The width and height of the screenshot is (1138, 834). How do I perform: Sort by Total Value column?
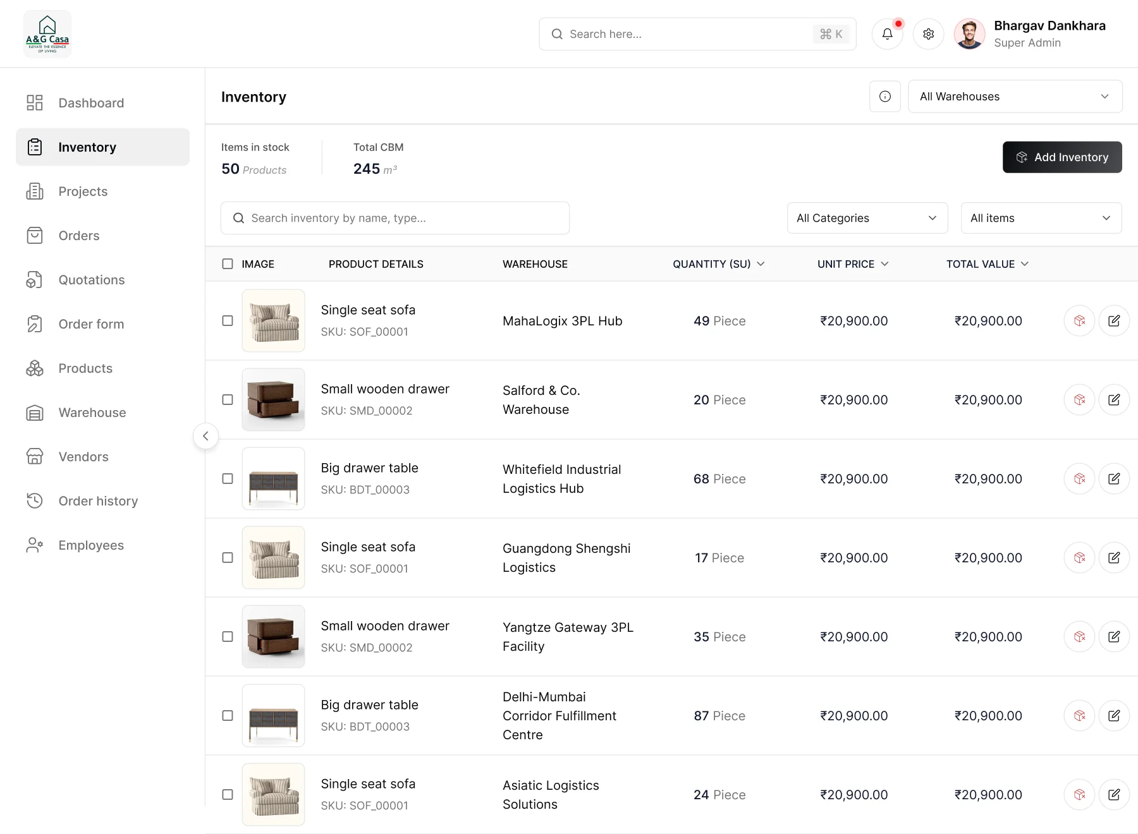[987, 264]
